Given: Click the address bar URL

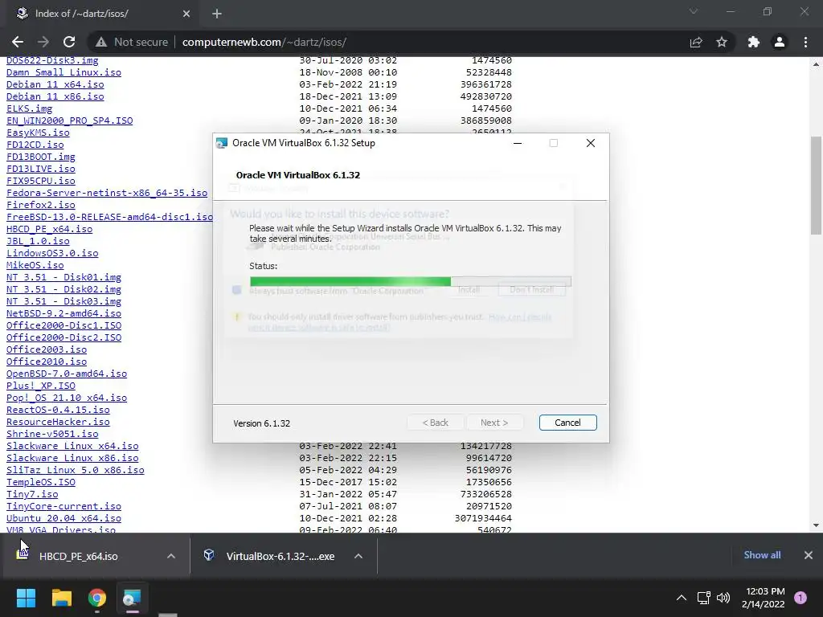Looking at the screenshot, I should [x=264, y=42].
